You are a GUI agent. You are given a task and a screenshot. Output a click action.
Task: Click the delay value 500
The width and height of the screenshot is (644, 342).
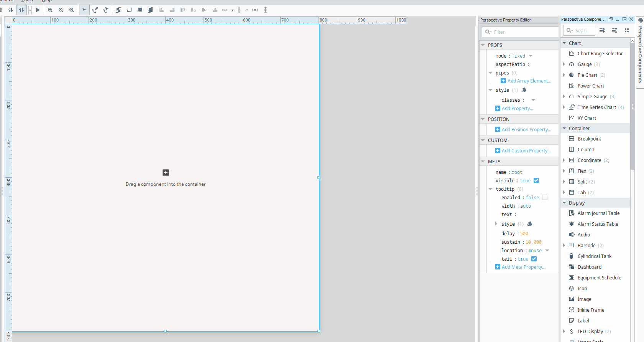click(524, 234)
